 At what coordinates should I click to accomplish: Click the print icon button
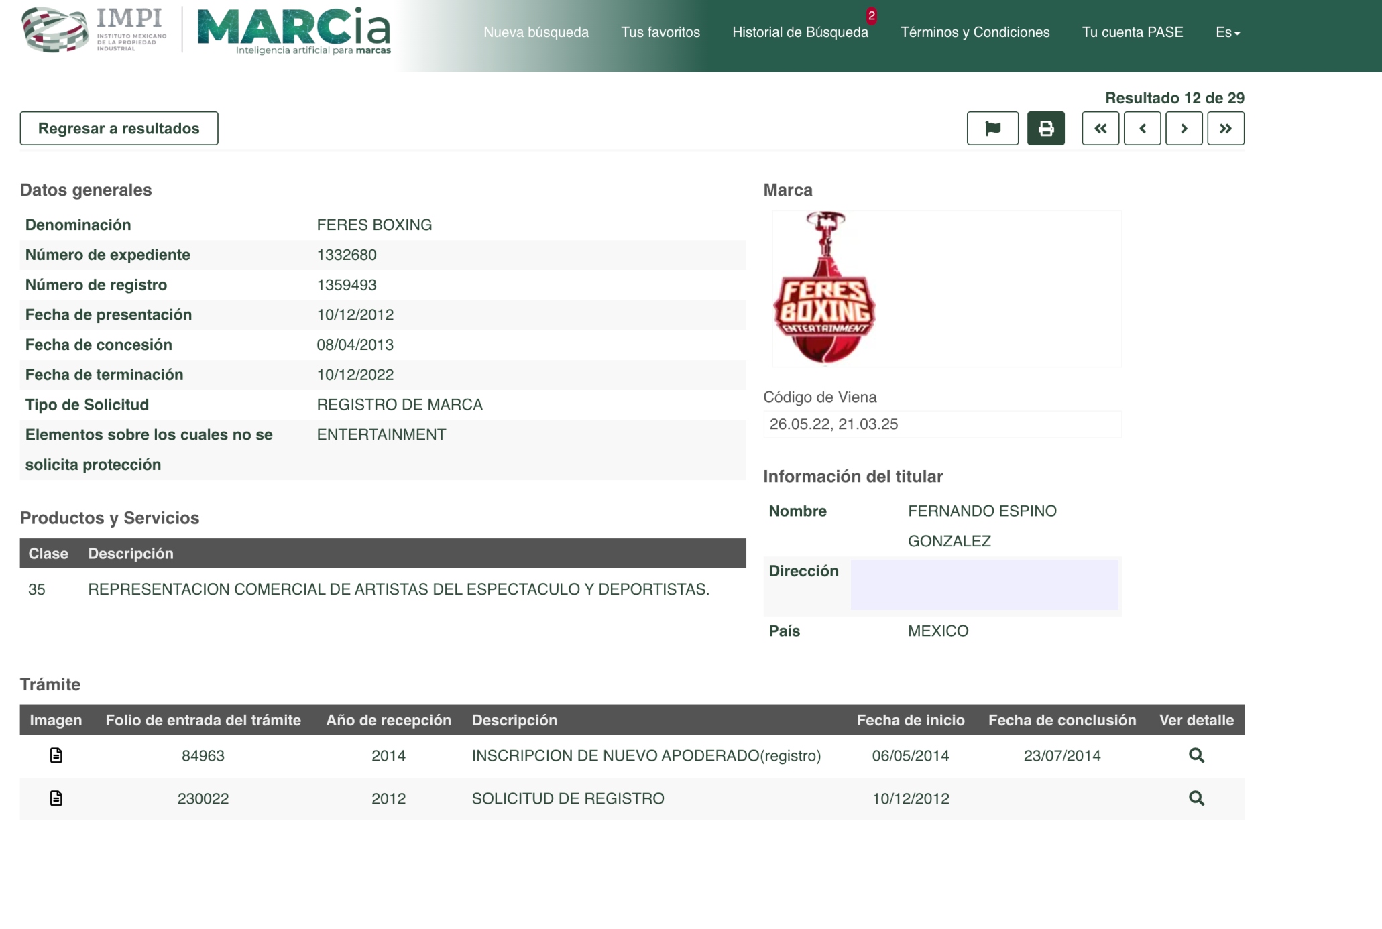pyautogui.click(x=1045, y=128)
